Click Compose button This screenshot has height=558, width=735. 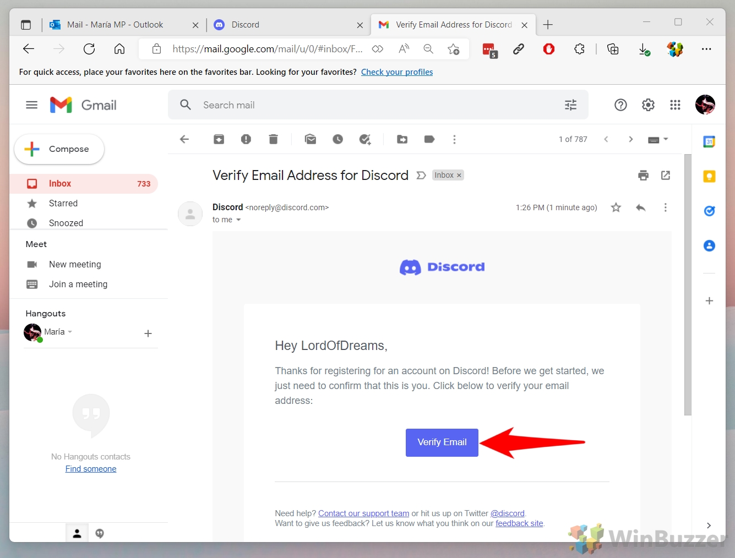[x=59, y=149]
